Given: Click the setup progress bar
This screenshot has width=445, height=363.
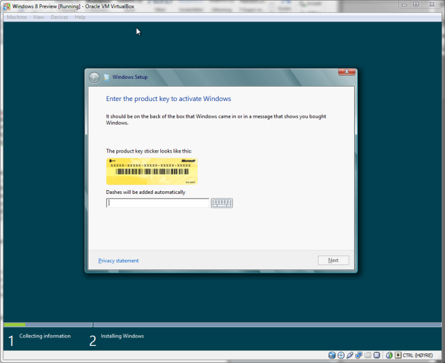Looking at the screenshot, I should (x=222, y=324).
